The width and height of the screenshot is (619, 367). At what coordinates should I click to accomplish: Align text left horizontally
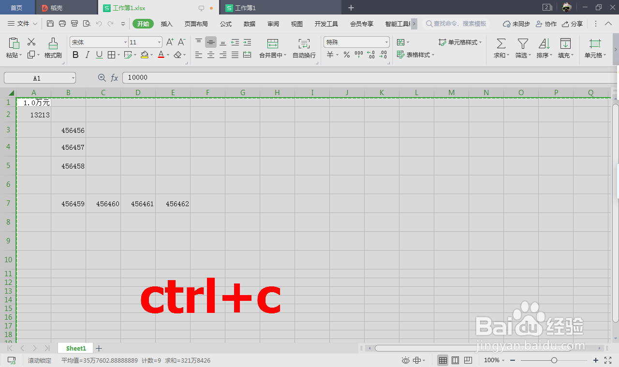coord(199,55)
